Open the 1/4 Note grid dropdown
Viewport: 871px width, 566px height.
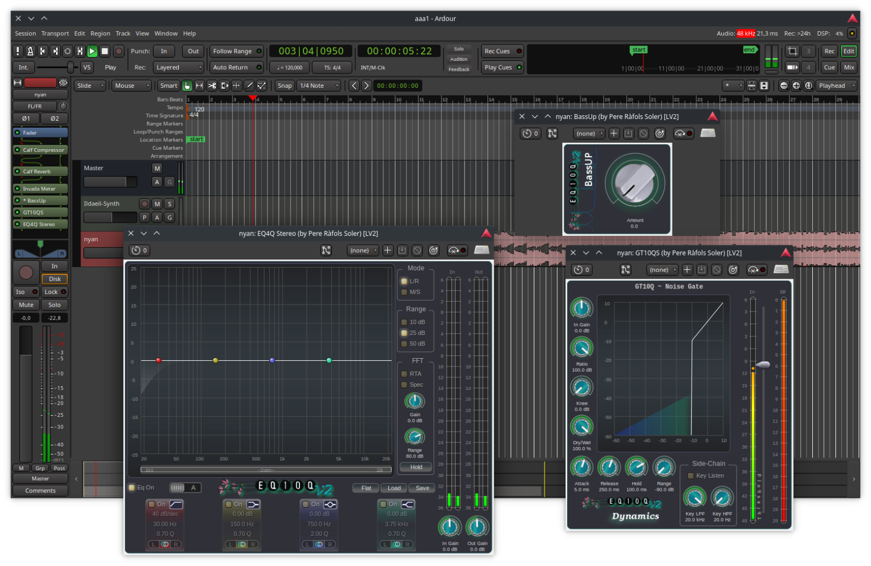[x=319, y=86]
